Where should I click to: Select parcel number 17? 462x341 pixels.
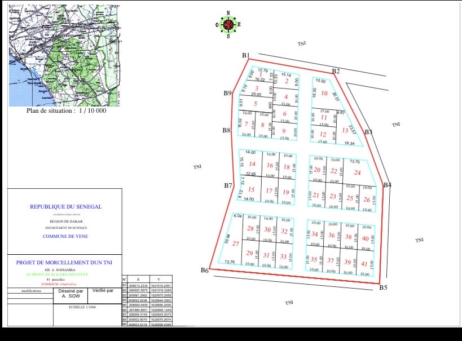tap(269, 191)
